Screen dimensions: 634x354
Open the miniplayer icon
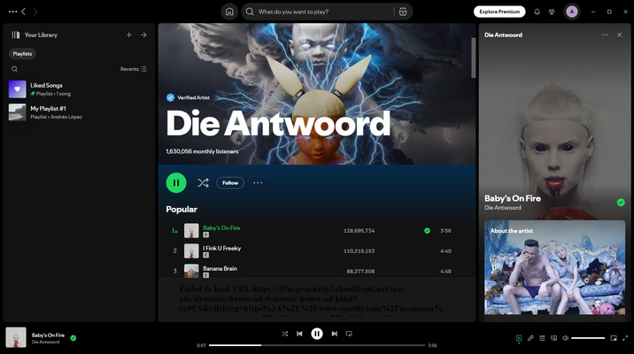[x=614, y=338]
